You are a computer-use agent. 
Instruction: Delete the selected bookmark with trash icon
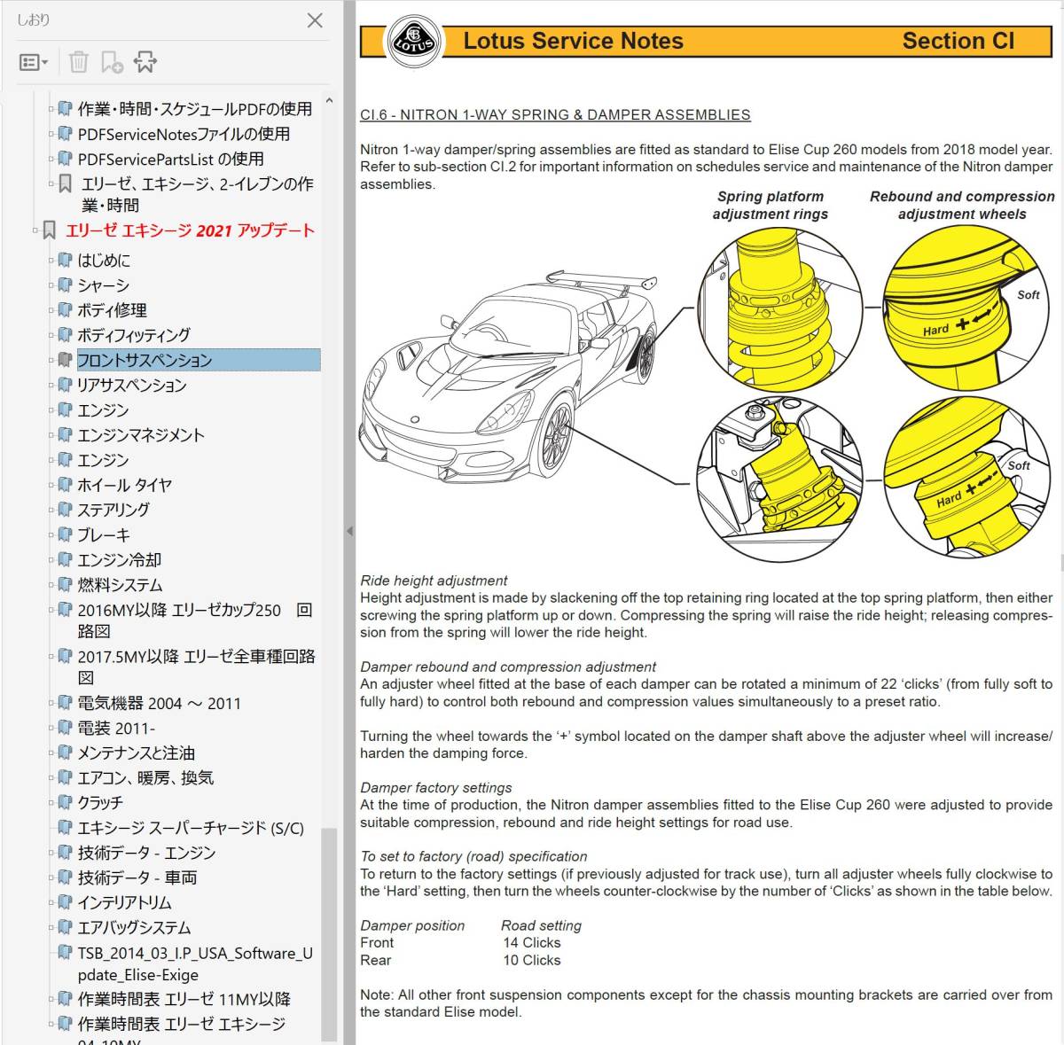tap(79, 62)
